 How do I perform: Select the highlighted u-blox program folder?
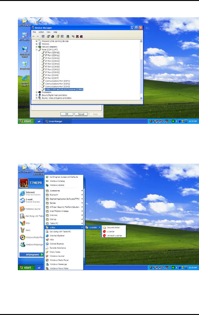pyautogui.click(x=64, y=228)
